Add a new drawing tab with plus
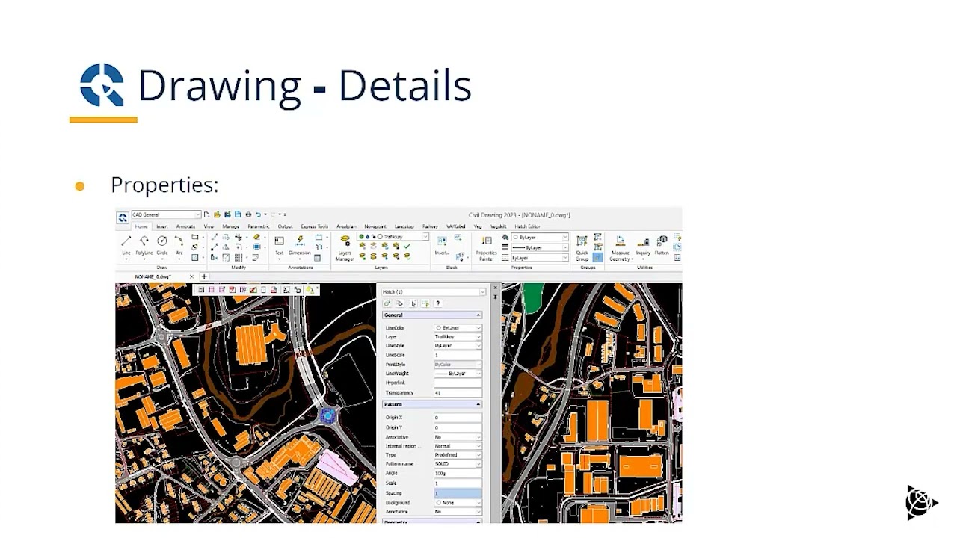The image size is (957, 538). 204,276
